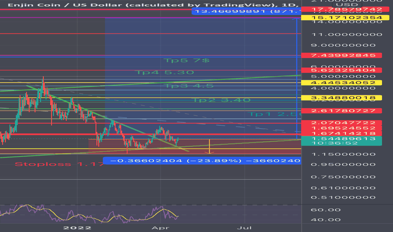Click the 'Tp4 5.30' annotation text

coord(165,73)
